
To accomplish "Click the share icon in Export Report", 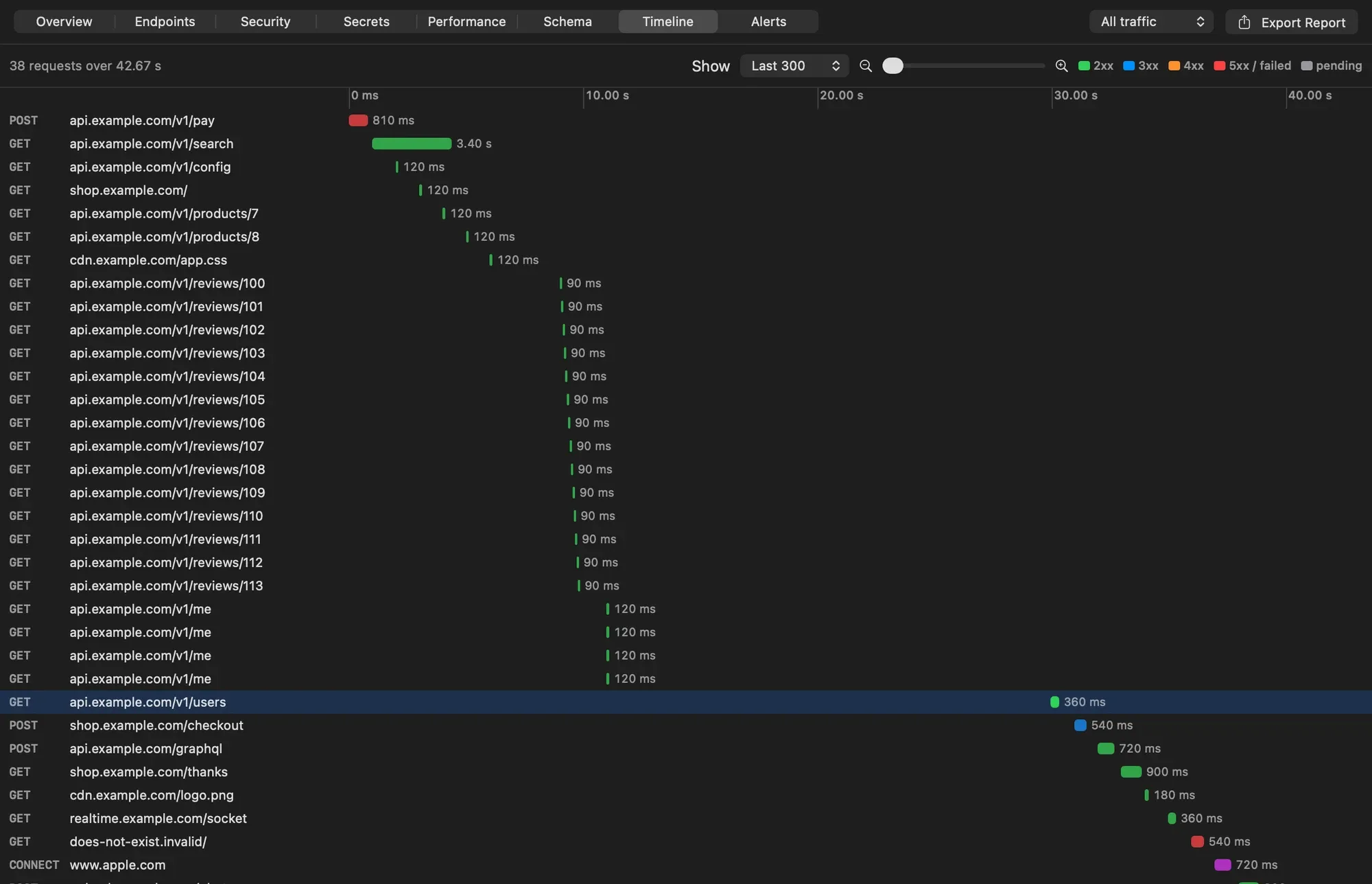I will 1244,22.
